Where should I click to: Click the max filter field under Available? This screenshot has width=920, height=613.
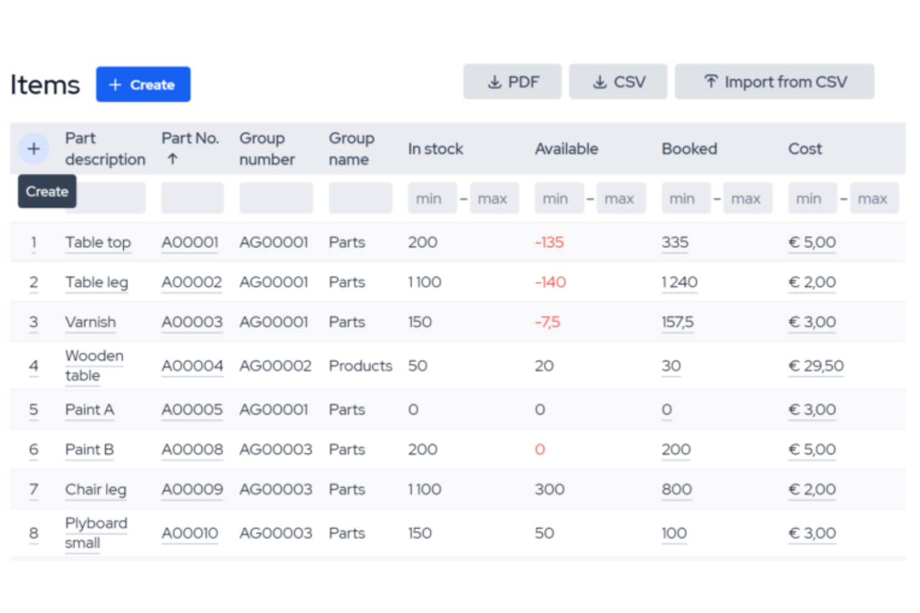tap(621, 198)
